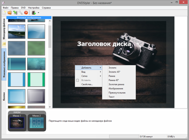Click the New project icon in toolbar
This screenshot has height=140, width=189.
[x=4, y=12]
